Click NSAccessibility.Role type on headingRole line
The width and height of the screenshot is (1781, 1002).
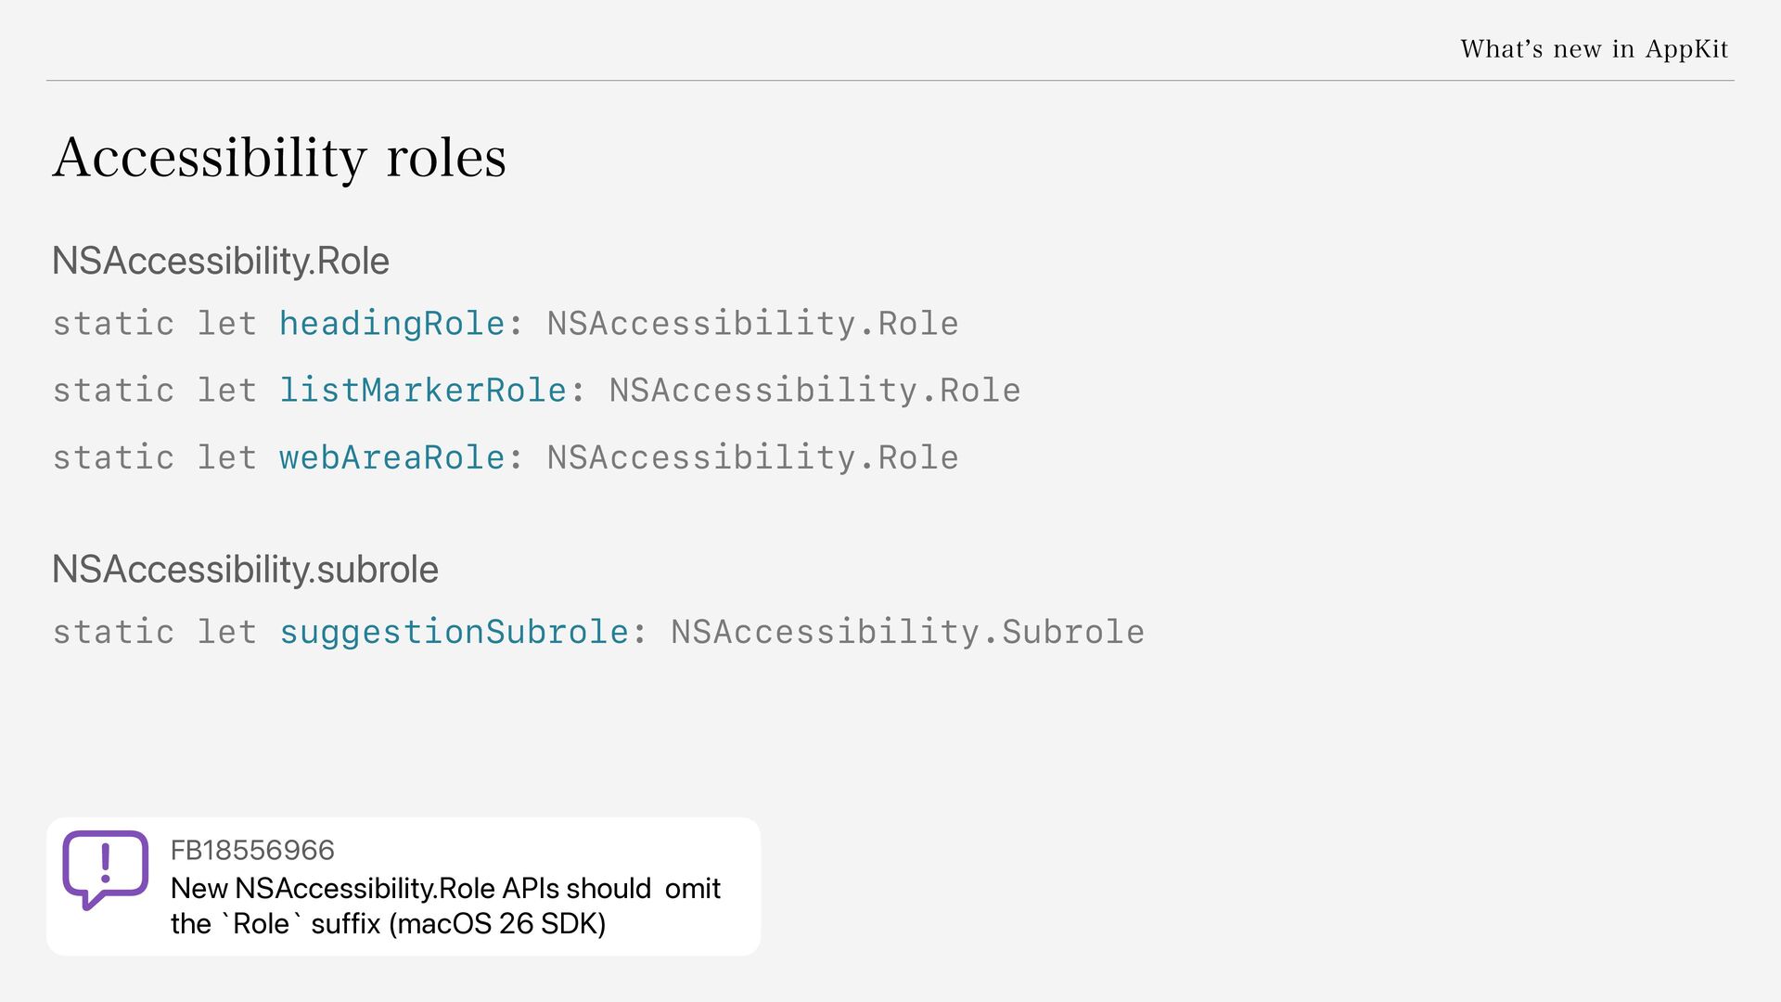752,324
